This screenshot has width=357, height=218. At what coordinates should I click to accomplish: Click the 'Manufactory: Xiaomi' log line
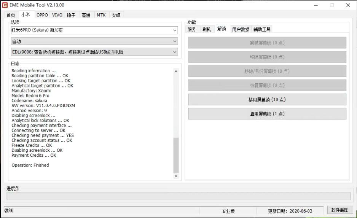tap(31, 91)
